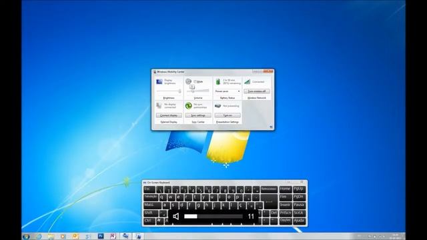Click the Sync settings button
Screen dimensions: 427x240
click(198, 115)
